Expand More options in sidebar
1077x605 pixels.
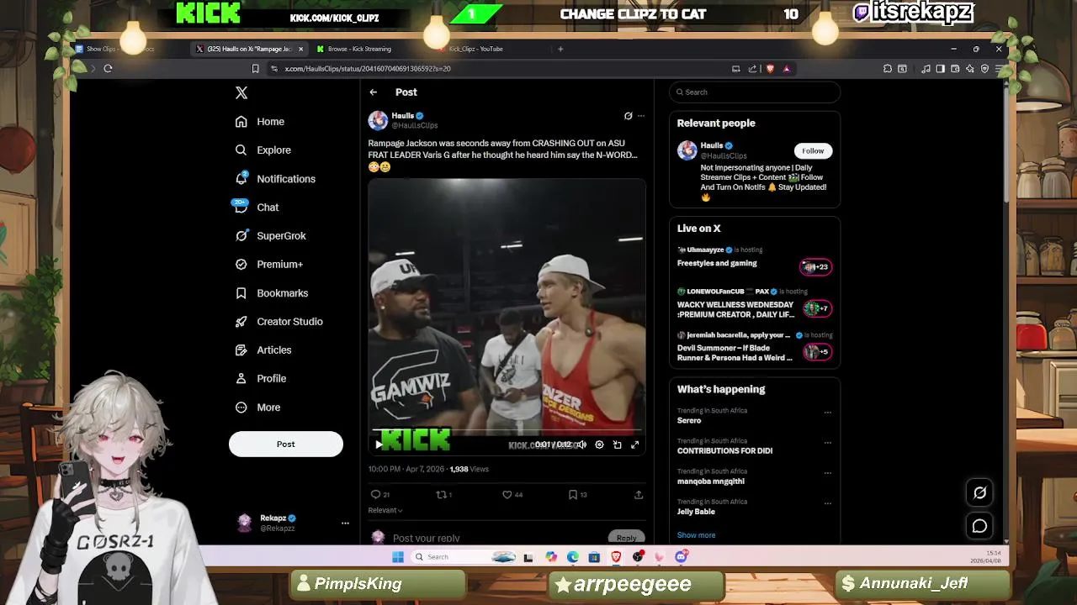(x=258, y=408)
